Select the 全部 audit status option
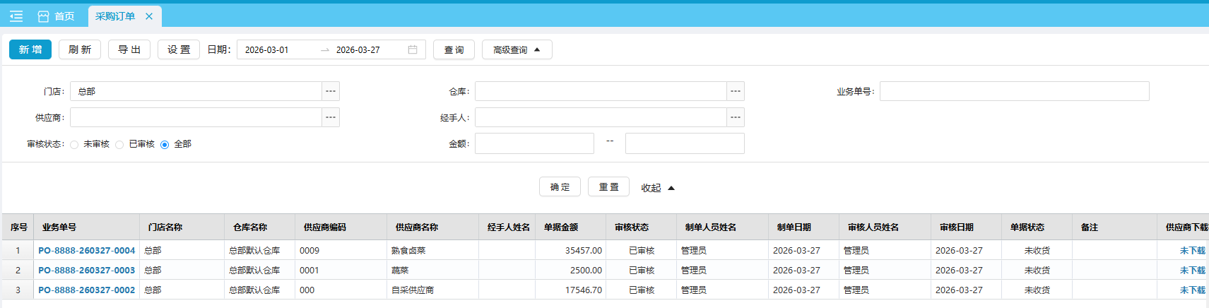 pyautogui.click(x=165, y=144)
